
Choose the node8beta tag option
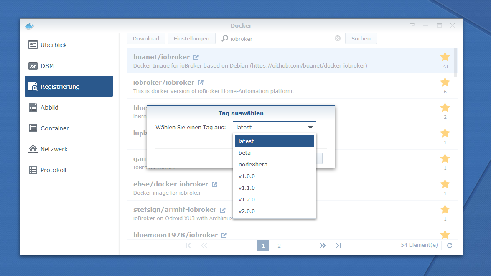[x=274, y=164]
